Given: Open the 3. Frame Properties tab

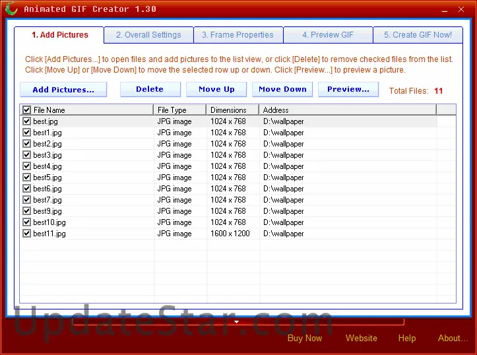Looking at the screenshot, I should pos(238,35).
